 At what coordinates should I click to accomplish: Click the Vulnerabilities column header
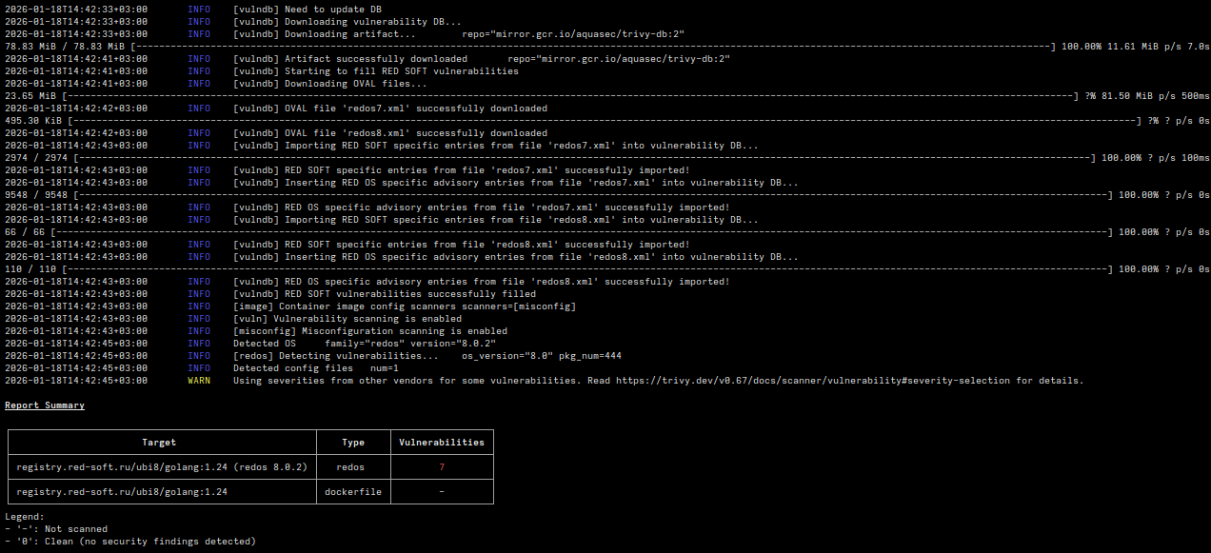441,443
